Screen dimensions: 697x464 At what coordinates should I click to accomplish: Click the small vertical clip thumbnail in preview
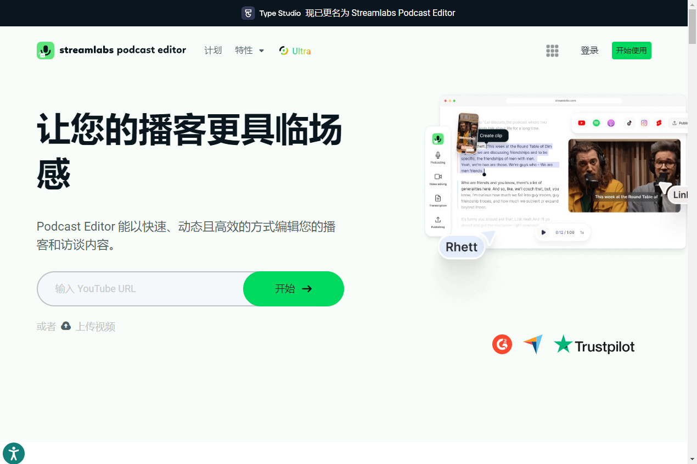(468, 133)
